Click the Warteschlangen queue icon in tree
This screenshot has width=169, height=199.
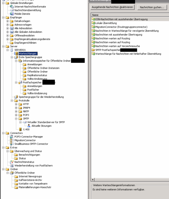pyautogui.click(x=16, y=54)
